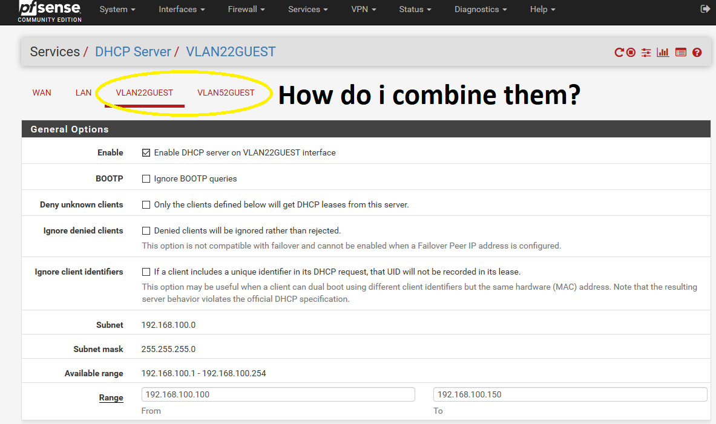Open the related log entries icon
Image resolution: width=716 pixels, height=424 pixels.
[x=680, y=53]
